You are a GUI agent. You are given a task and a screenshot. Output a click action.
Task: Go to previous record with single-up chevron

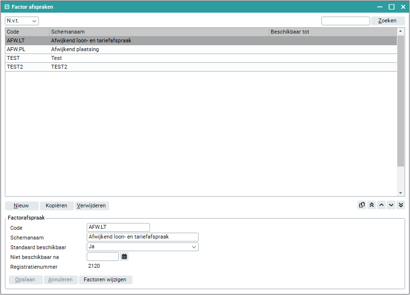(x=381, y=205)
